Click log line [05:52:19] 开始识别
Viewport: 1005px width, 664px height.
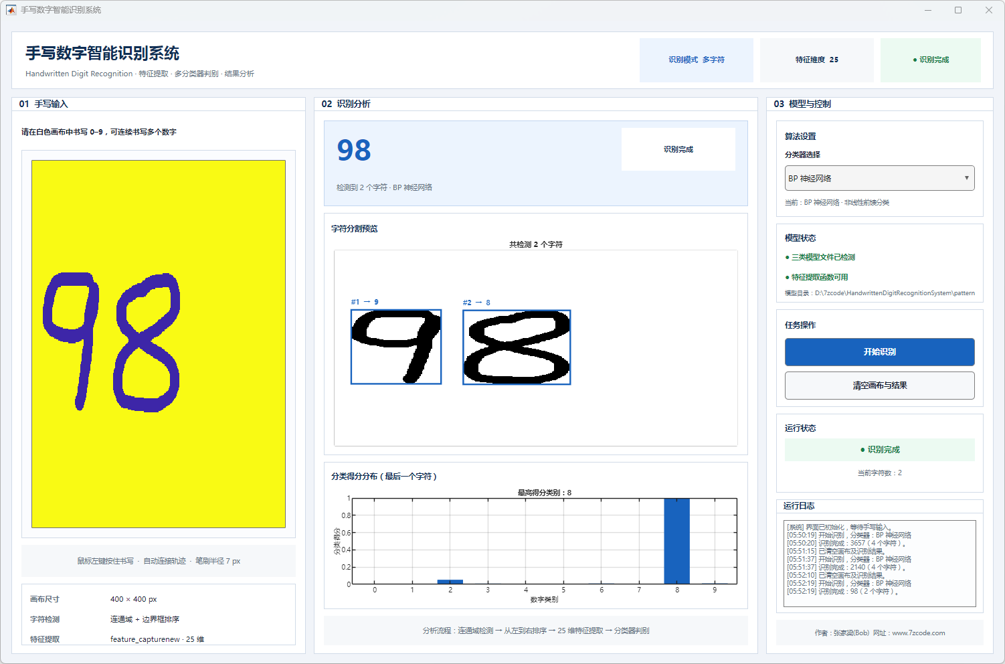849,584
